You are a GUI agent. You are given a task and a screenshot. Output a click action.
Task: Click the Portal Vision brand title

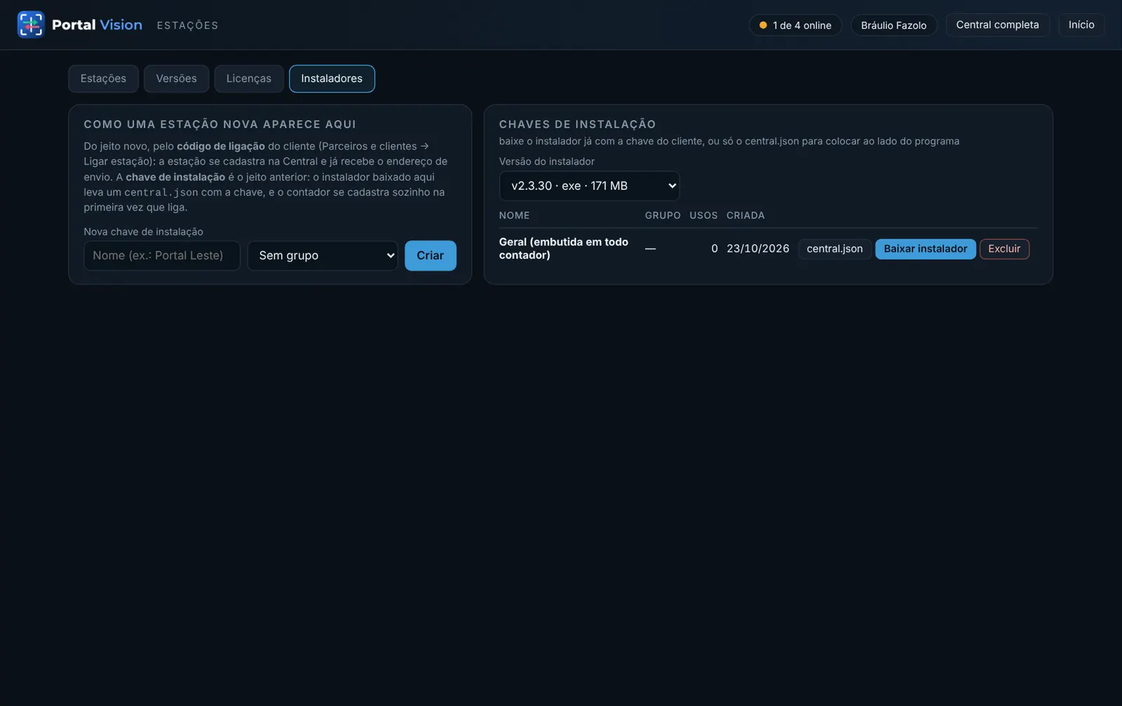point(97,25)
